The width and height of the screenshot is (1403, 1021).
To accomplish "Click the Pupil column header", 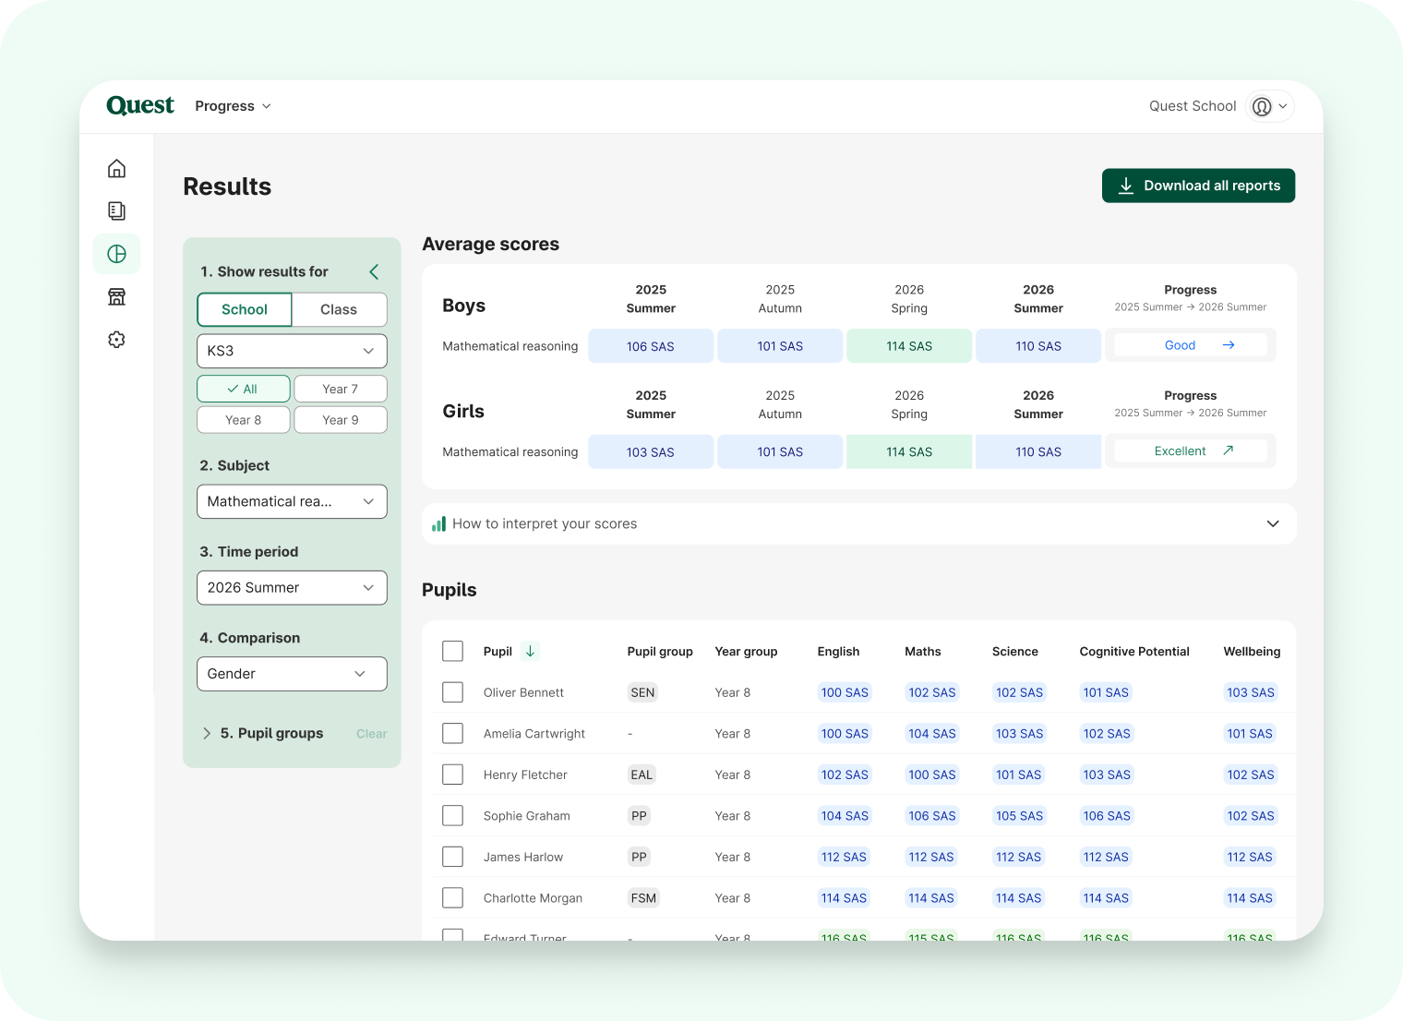I will tap(498, 651).
